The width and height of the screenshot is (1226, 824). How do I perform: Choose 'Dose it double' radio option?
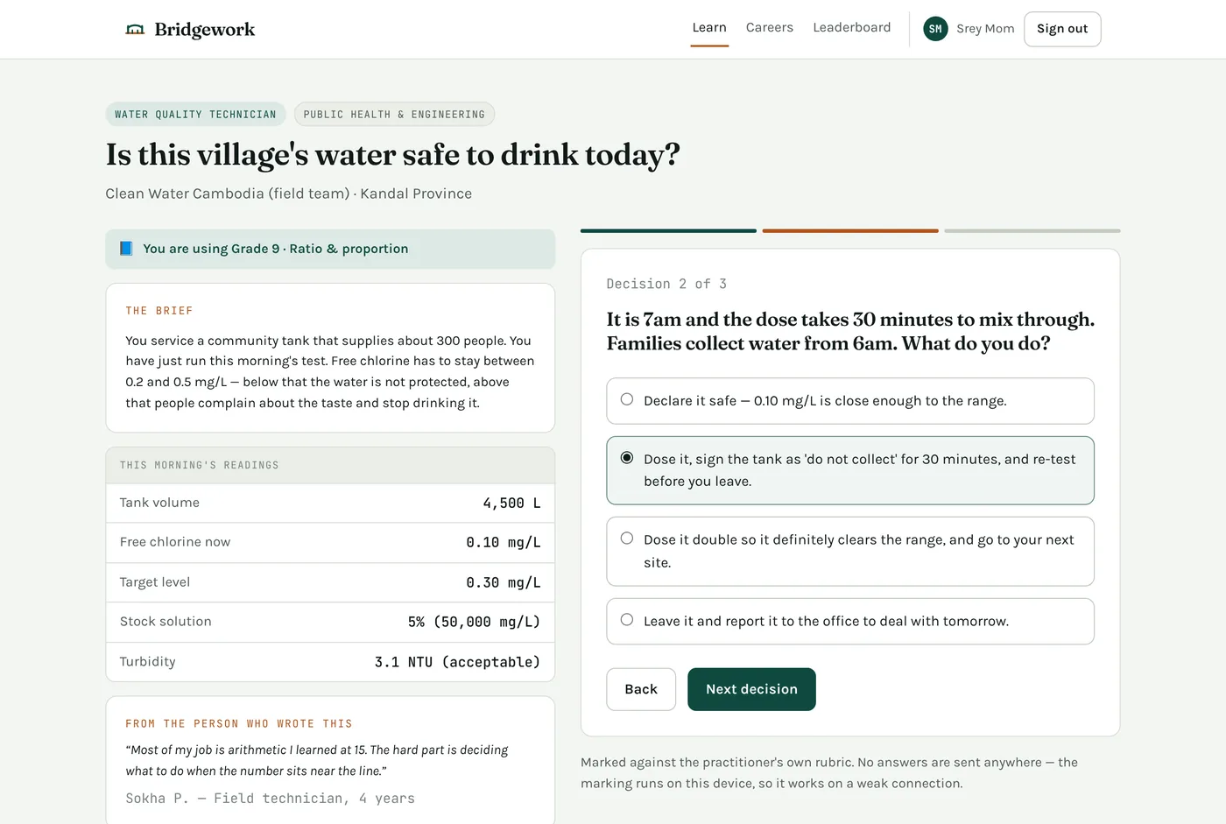(x=627, y=539)
